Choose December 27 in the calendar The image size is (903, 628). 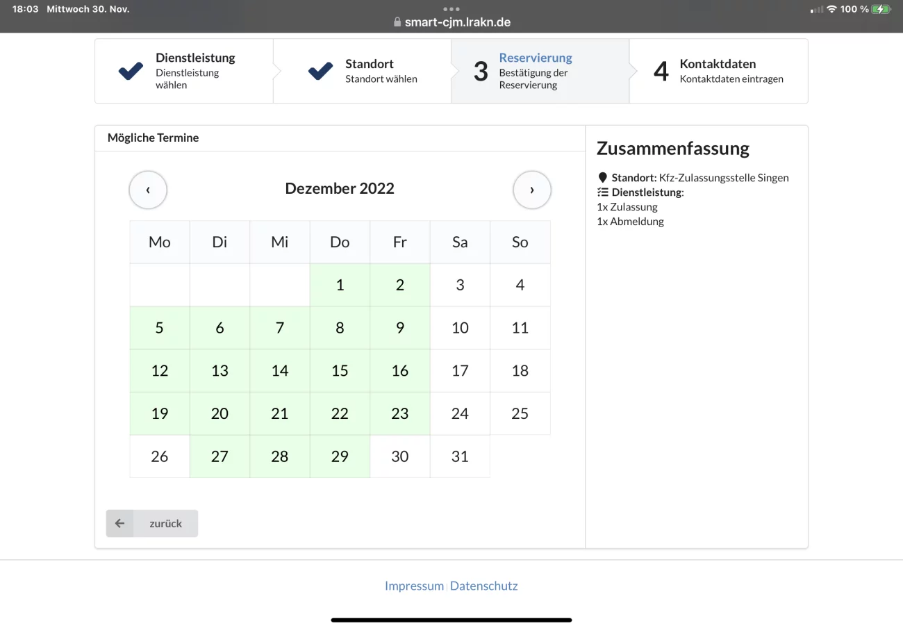pyautogui.click(x=219, y=456)
